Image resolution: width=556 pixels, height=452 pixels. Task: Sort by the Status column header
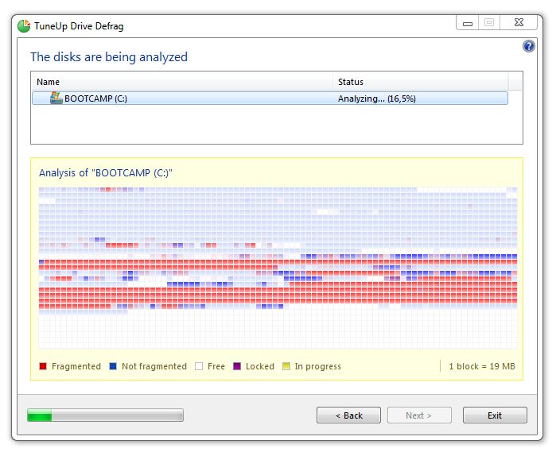(421, 82)
